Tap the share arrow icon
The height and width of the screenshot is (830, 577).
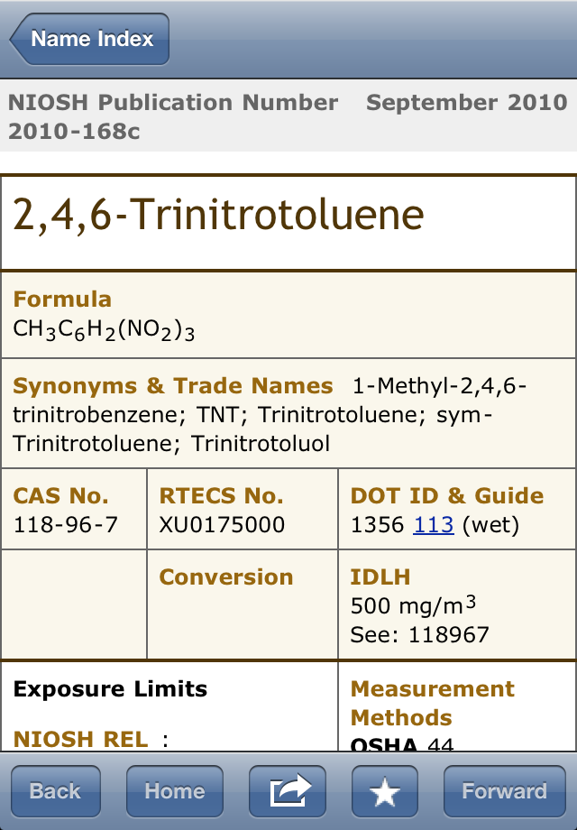(x=288, y=791)
